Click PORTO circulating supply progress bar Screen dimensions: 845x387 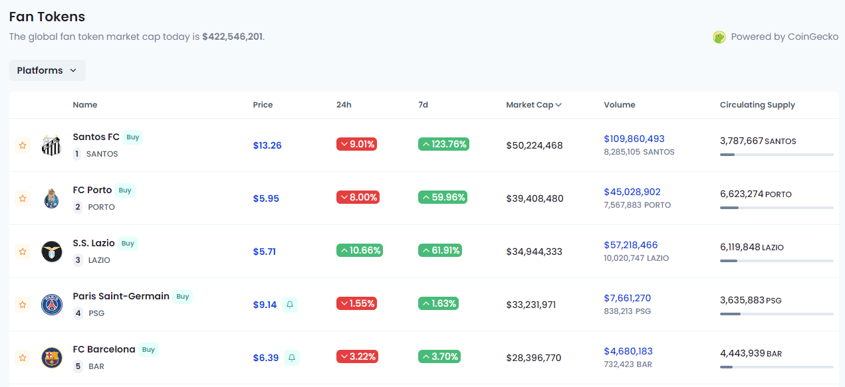click(x=777, y=208)
